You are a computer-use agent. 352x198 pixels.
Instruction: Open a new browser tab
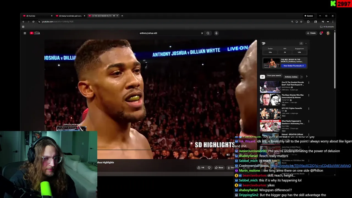(x=122, y=16)
